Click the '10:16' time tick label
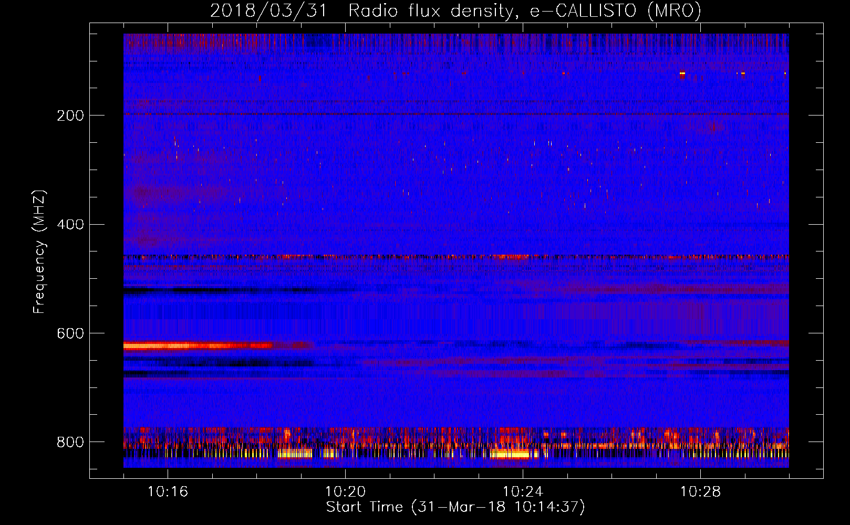Viewport: 850px width, 525px height. [168, 492]
